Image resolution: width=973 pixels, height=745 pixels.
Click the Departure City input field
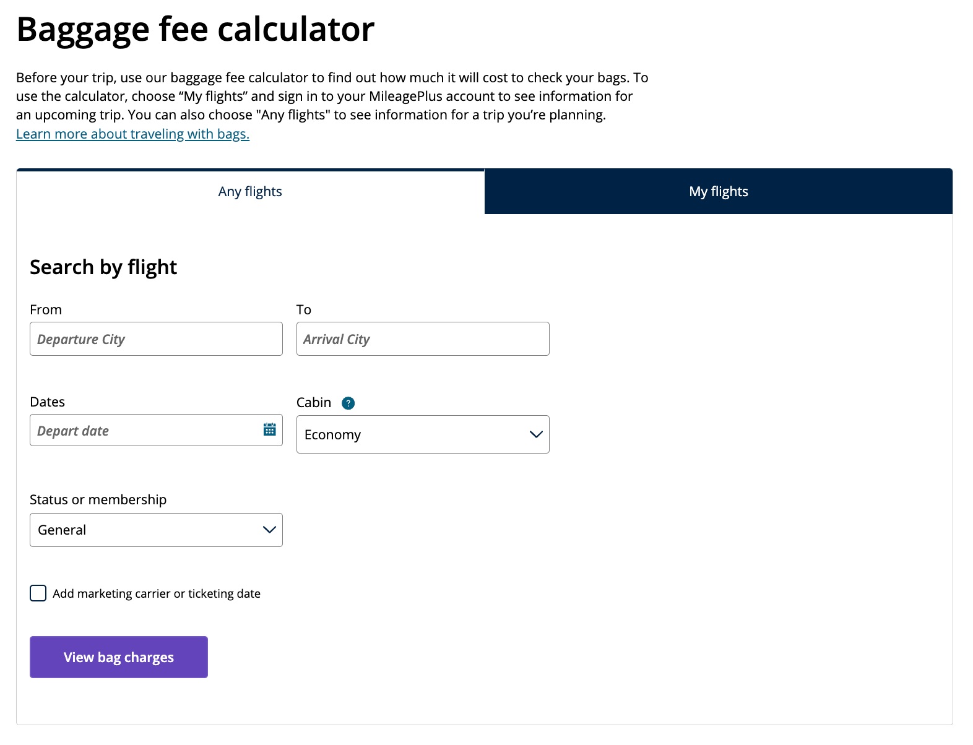coord(155,338)
